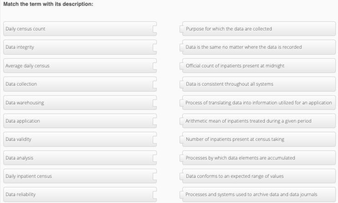Image resolution: width=338 pixels, height=203 pixels.
Task: Select 'Processes by which data elements are accumulated'
Action: 257,158
